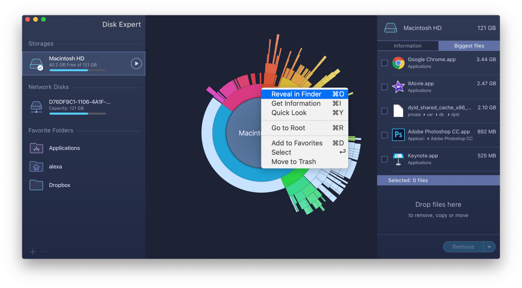Click the yellow window minimize button
This screenshot has width=522, height=288.
click(x=36, y=19)
